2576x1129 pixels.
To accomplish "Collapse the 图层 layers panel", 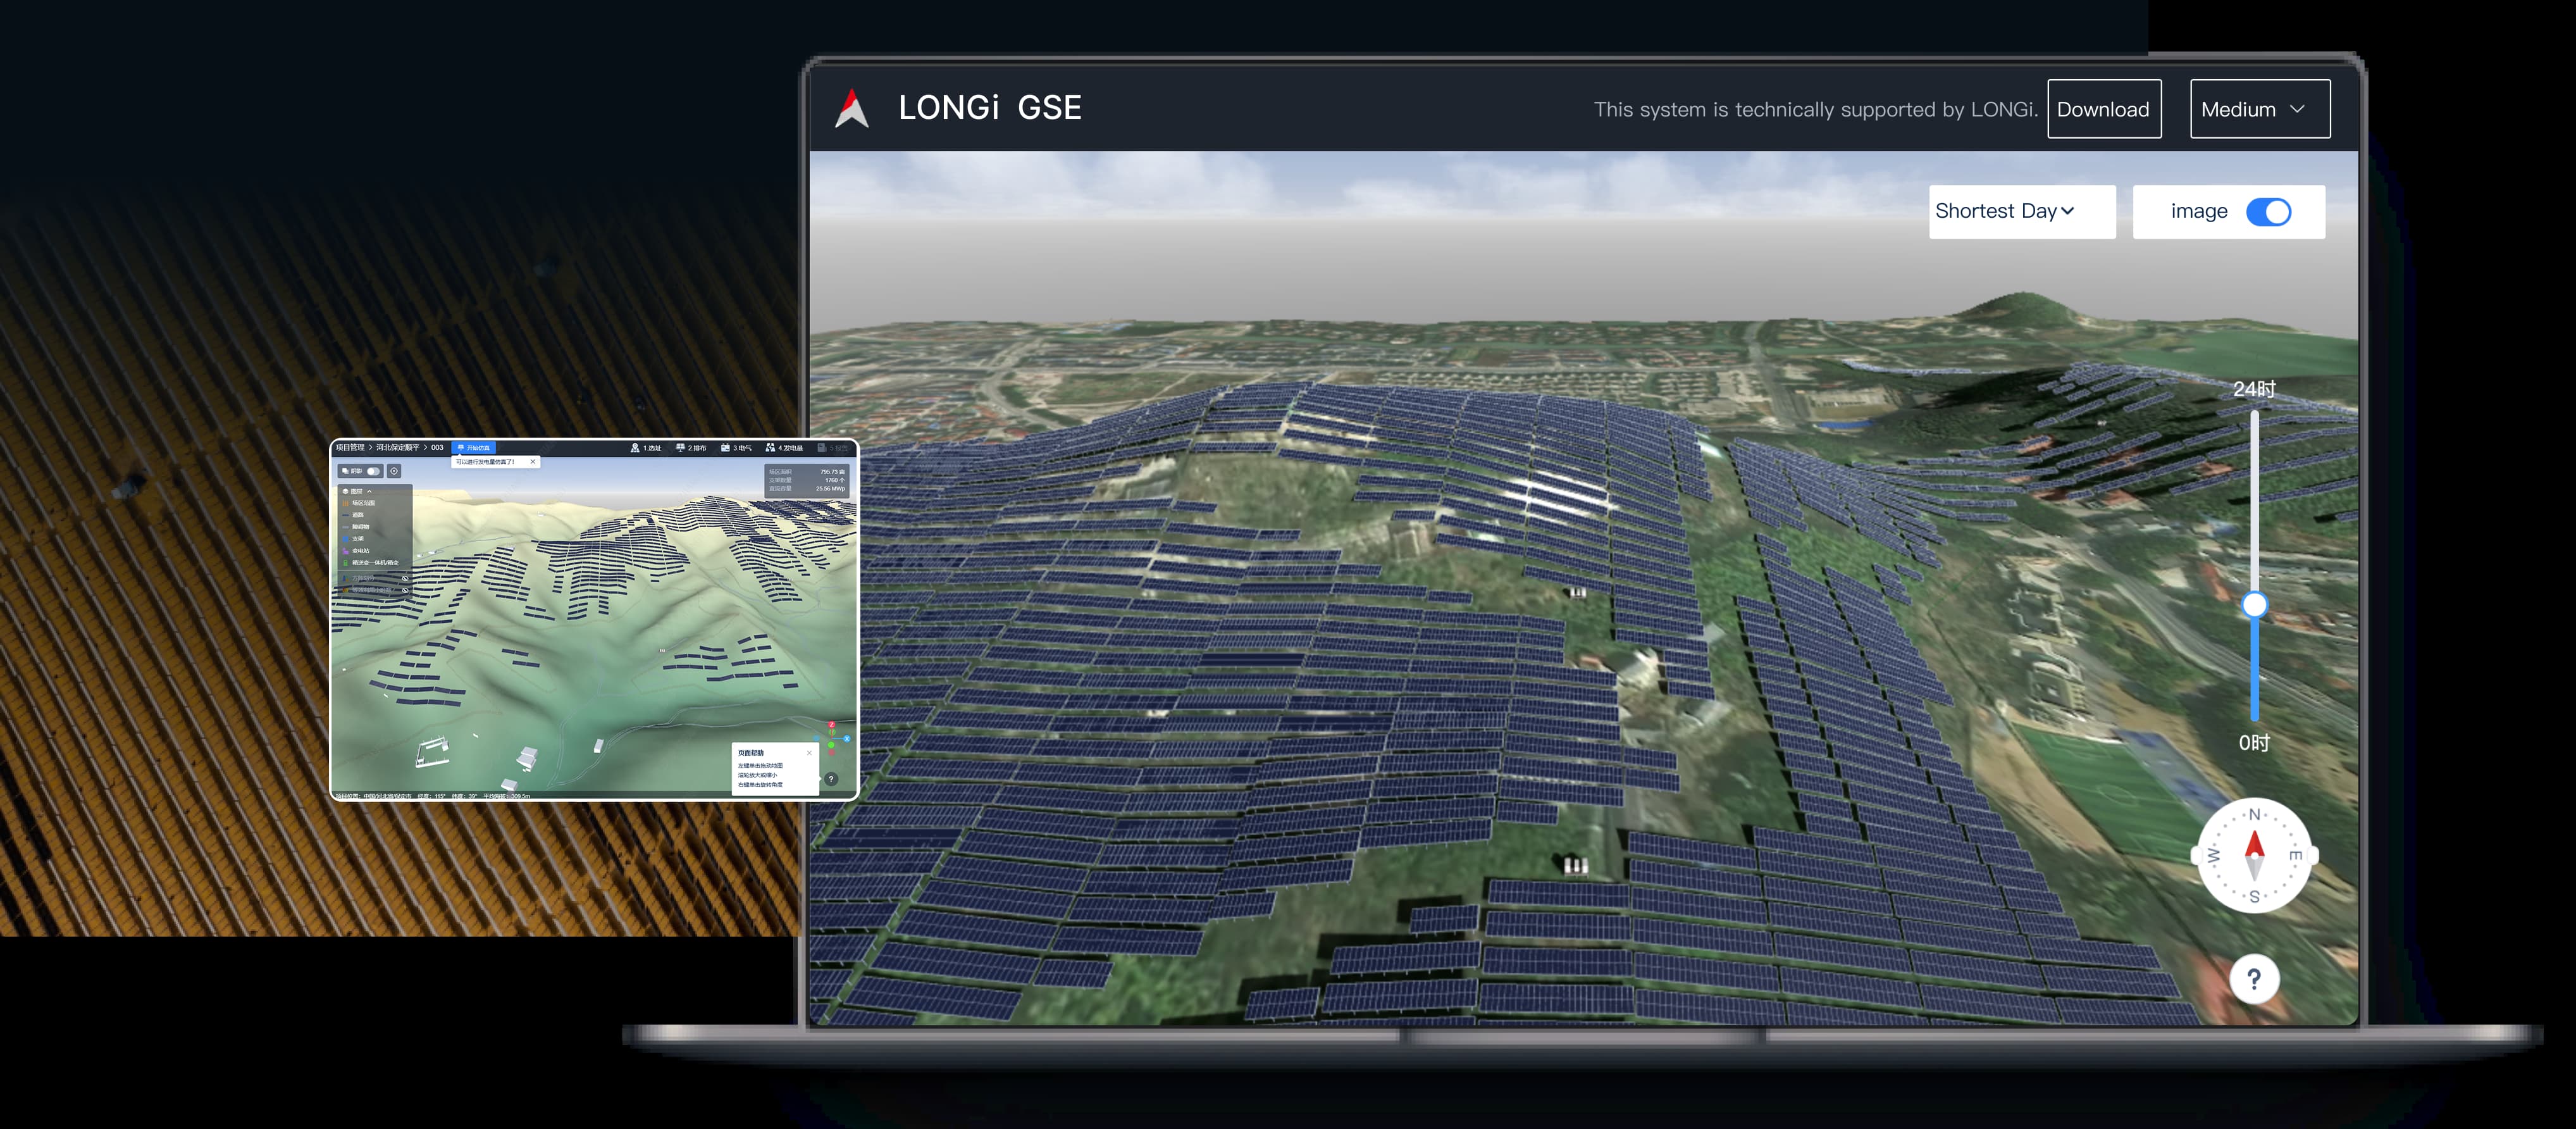I will pyautogui.click(x=370, y=492).
